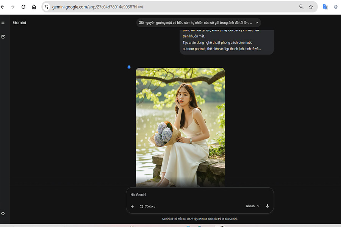Click the zoom magnifier in the address bar
This screenshot has height=227, width=341.
point(301,7)
